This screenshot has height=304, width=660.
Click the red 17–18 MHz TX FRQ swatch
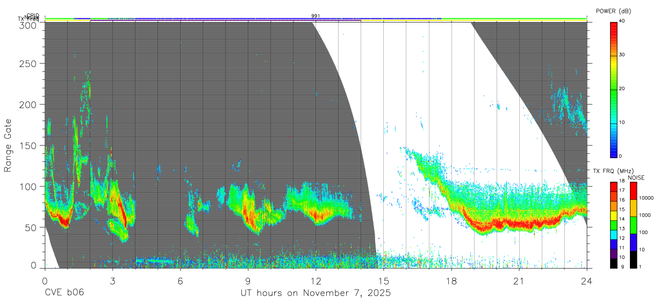coord(614,187)
